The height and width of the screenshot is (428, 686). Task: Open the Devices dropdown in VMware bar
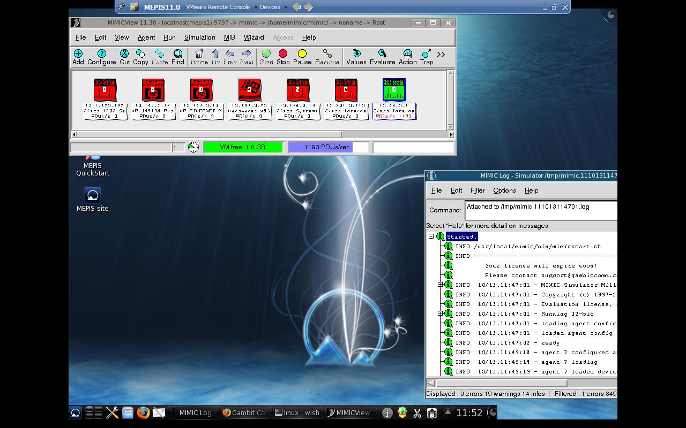click(x=273, y=7)
